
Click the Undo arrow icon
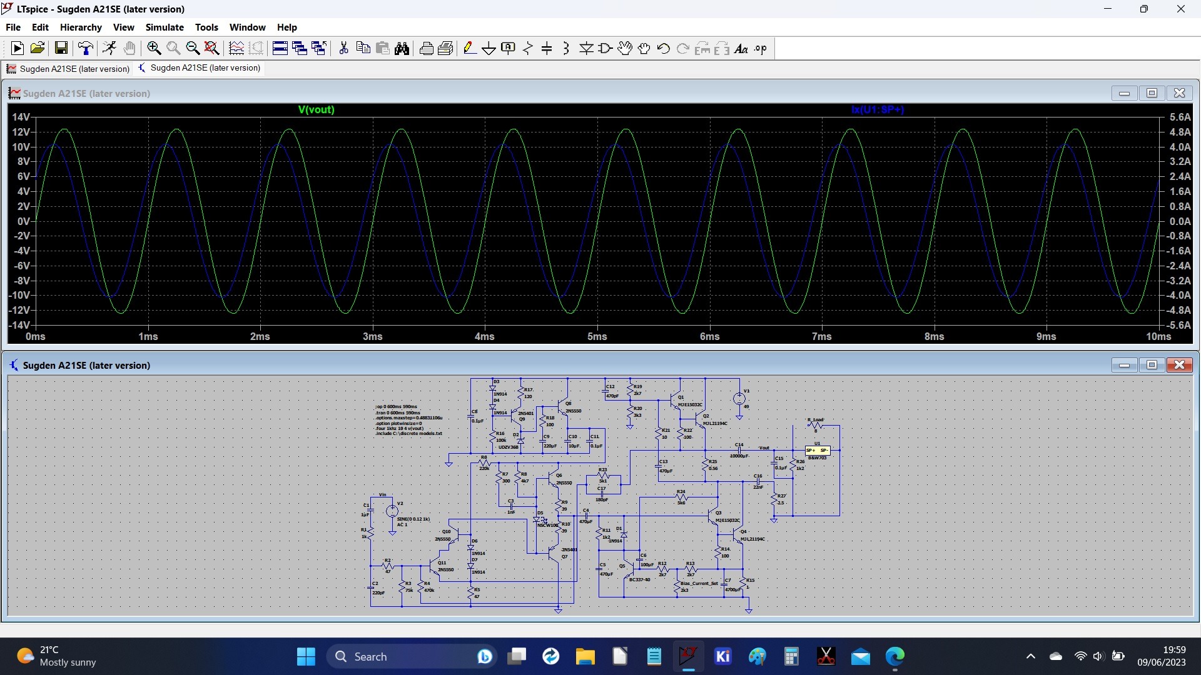point(664,48)
